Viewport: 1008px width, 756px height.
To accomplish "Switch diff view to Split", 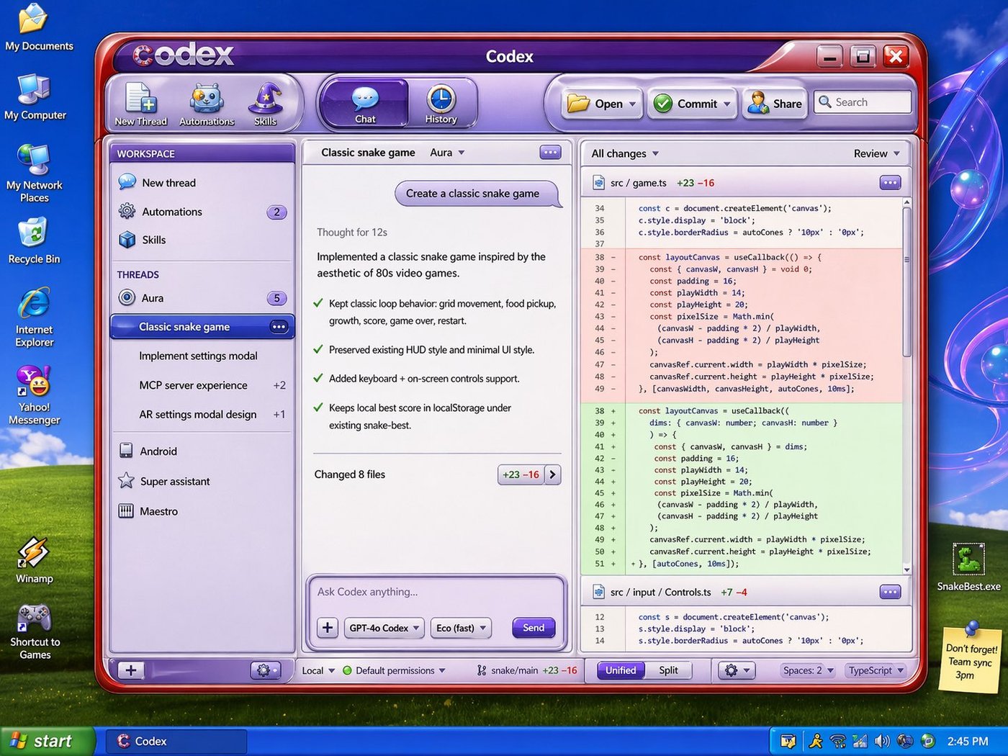I will [x=668, y=670].
